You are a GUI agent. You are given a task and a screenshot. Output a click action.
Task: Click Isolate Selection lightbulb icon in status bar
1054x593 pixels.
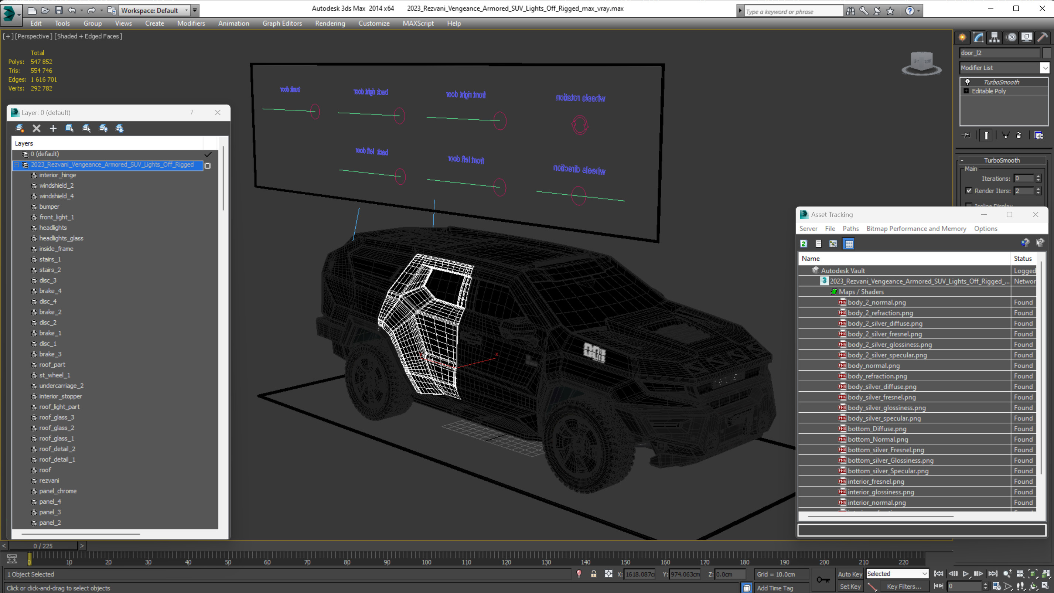tap(579, 574)
